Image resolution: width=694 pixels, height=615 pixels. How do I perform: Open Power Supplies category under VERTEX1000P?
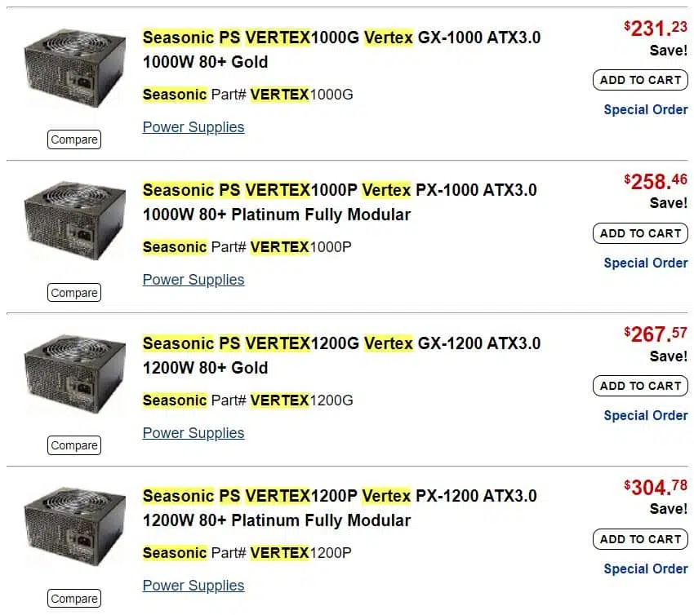[194, 280]
